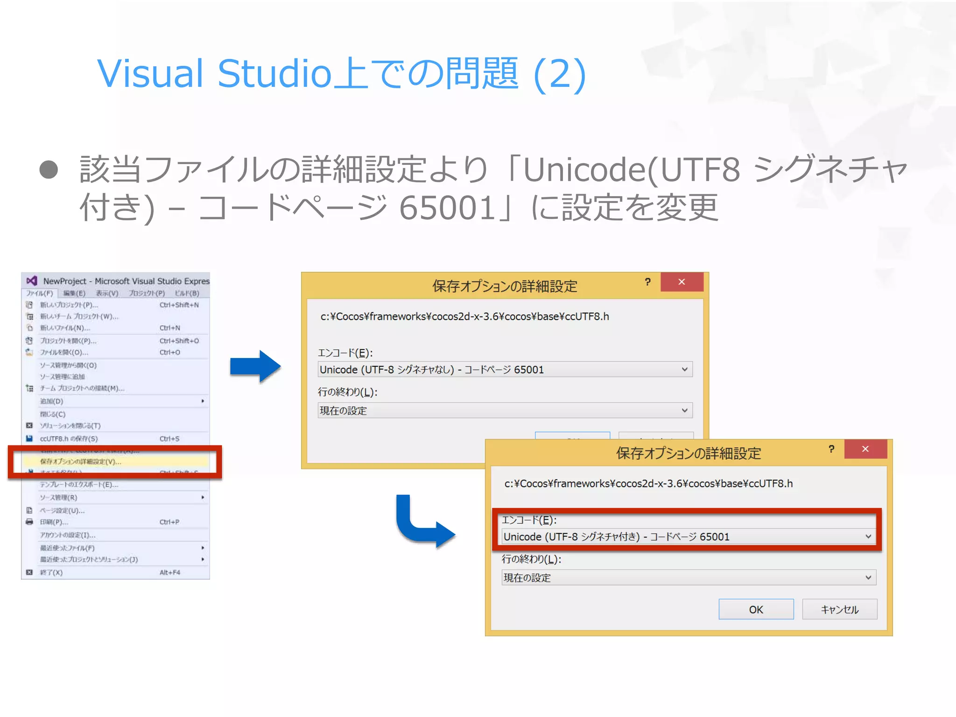The width and height of the screenshot is (956, 717).
Task: Select 保存オプションの詳細設定(V) menu entry
Action: [115, 461]
